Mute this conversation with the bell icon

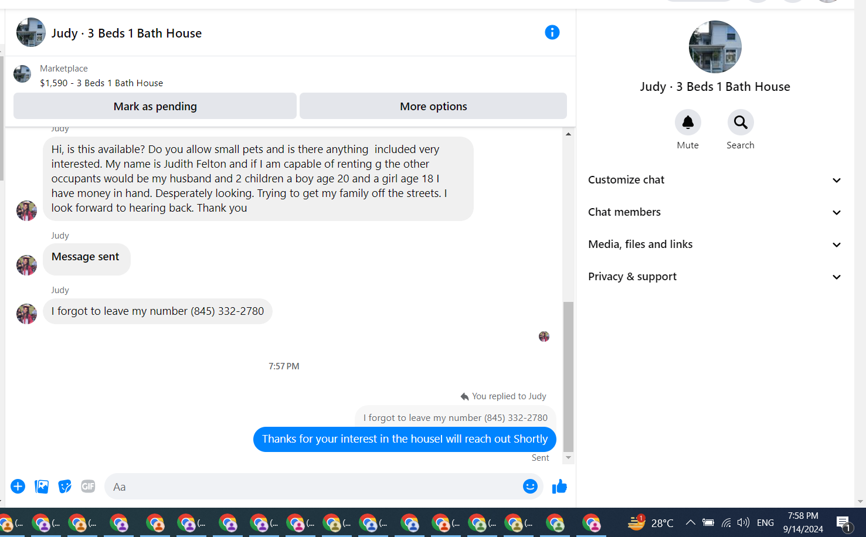(x=687, y=122)
